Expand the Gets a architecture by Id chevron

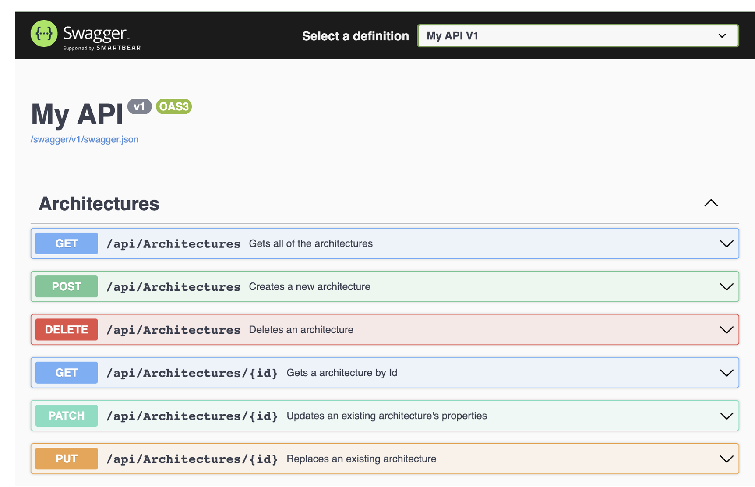(726, 373)
